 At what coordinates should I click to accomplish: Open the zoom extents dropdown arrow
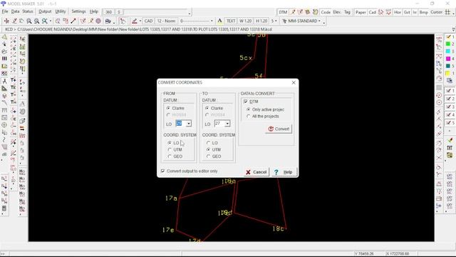[x=51, y=21]
